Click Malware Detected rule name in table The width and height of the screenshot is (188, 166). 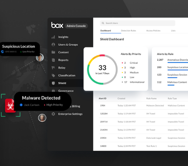[155, 105]
